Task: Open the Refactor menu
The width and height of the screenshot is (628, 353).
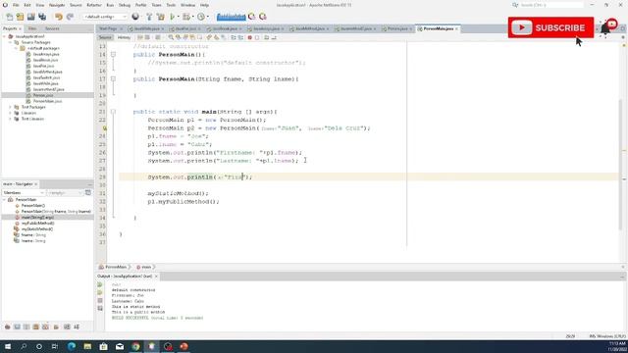Action: [x=94, y=5]
